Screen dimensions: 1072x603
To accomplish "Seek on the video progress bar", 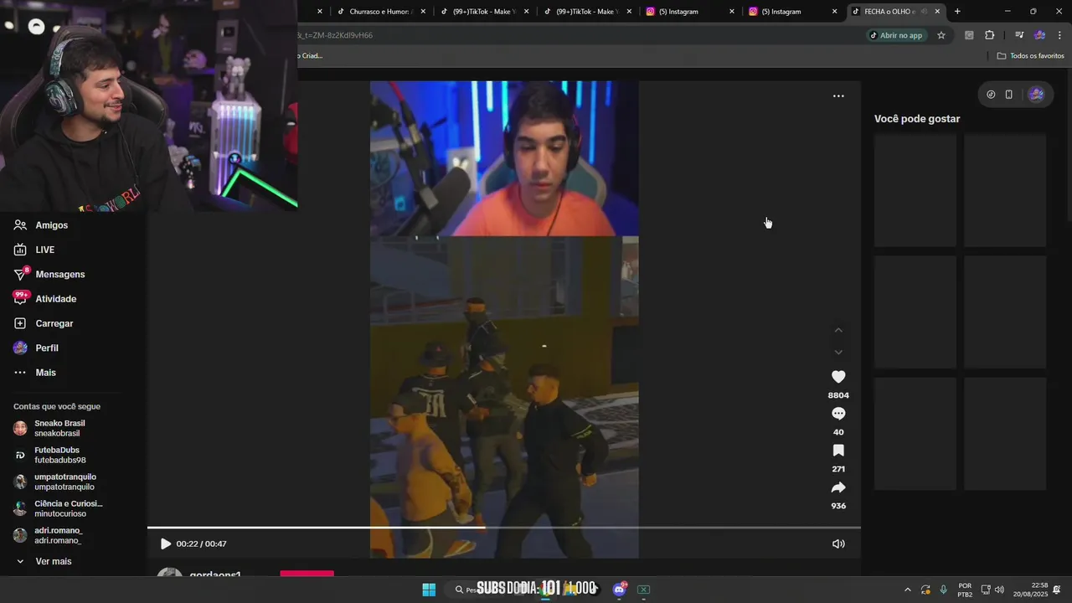I will (504, 528).
